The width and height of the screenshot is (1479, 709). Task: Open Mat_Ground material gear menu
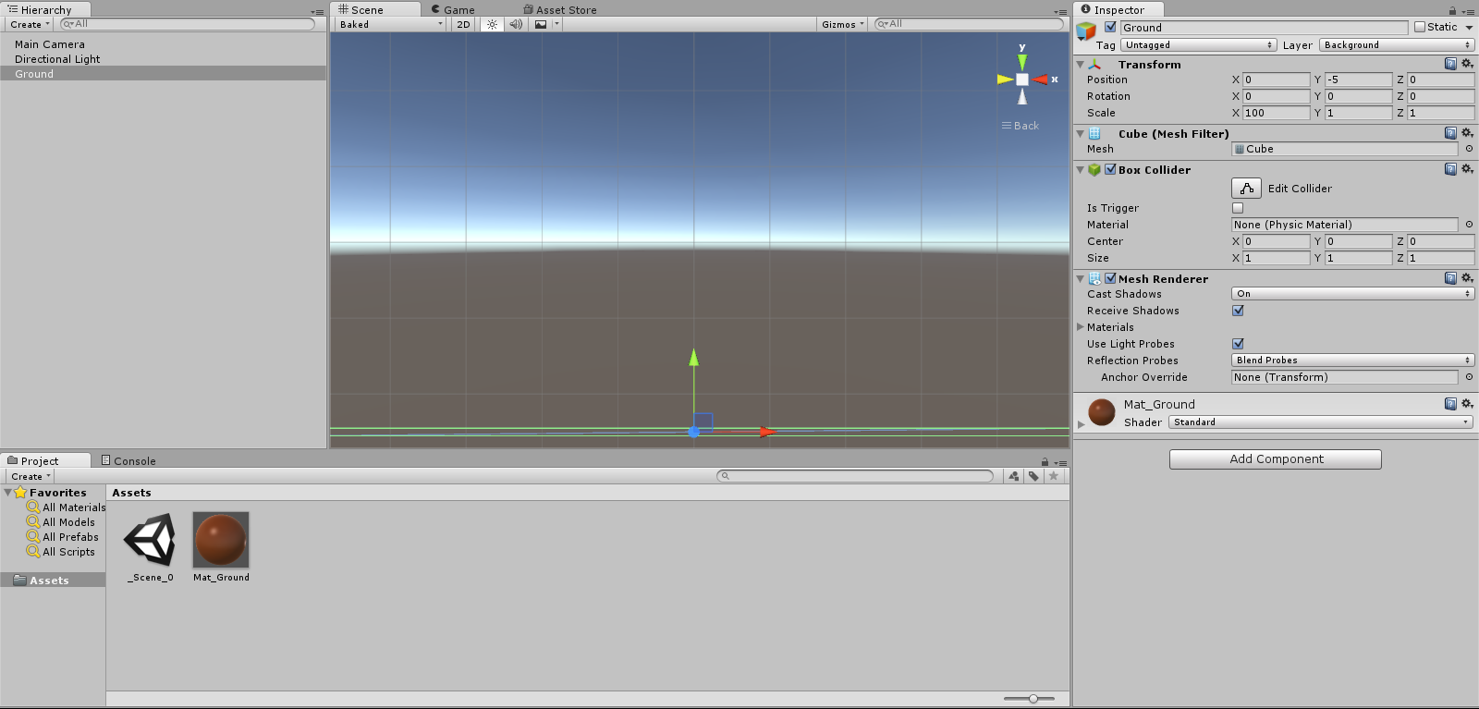(1467, 404)
